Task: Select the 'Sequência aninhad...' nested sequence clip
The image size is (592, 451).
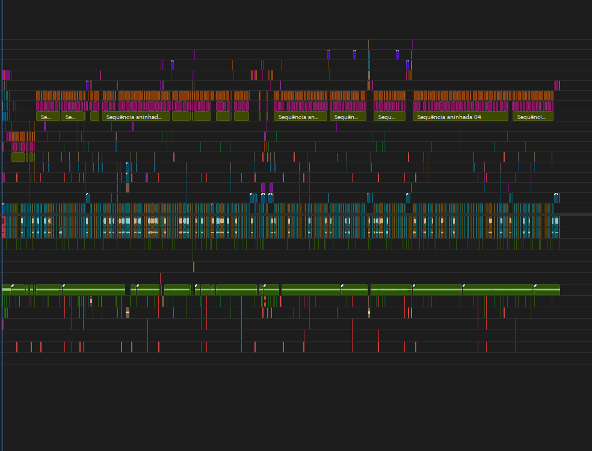Action: click(x=136, y=117)
